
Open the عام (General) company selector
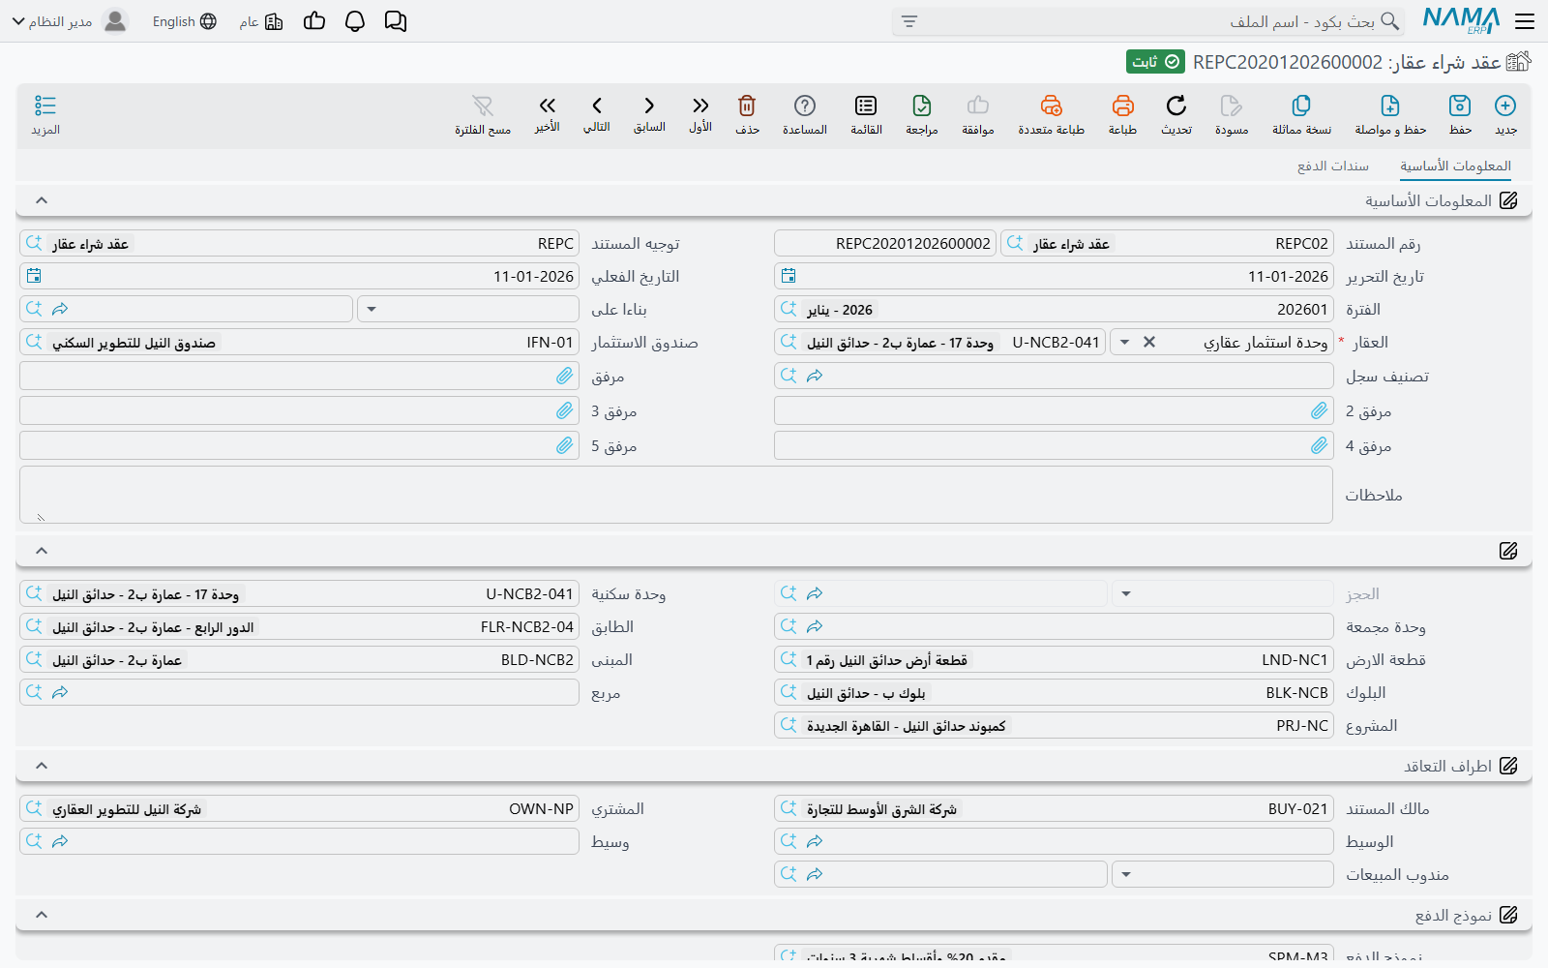[x=261, y=21]
